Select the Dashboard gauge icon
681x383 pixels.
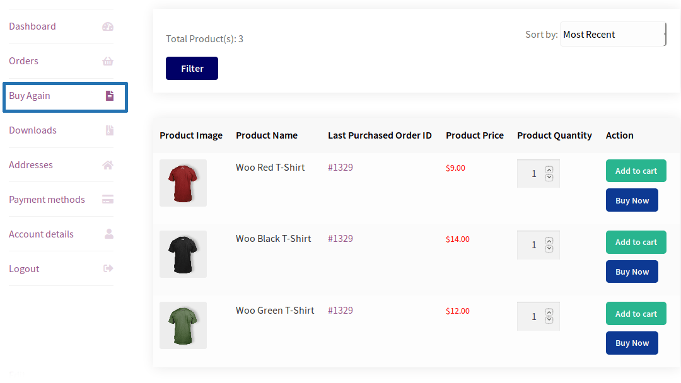(107, 26)
